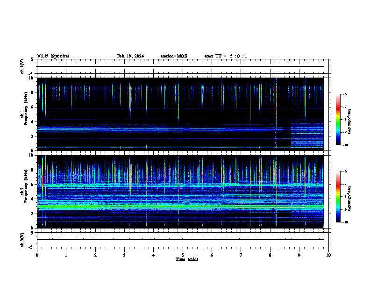The image size is (370, 286).
Task: Click the "-10" label on ch.1 colorbar
Action: click(345, 145)
